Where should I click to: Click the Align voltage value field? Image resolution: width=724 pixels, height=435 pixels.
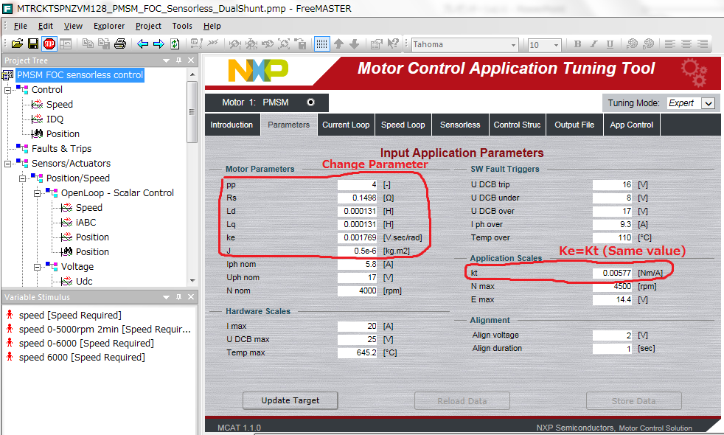tap(612, 335)
